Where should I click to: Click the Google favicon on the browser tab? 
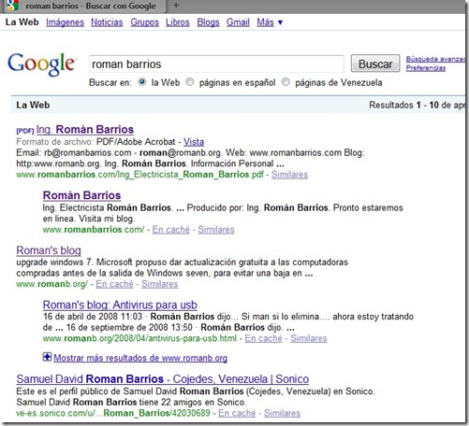pos(12,5)
